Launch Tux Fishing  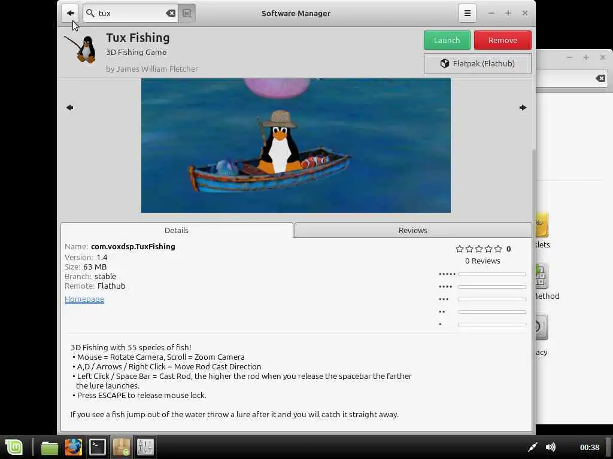447,40
